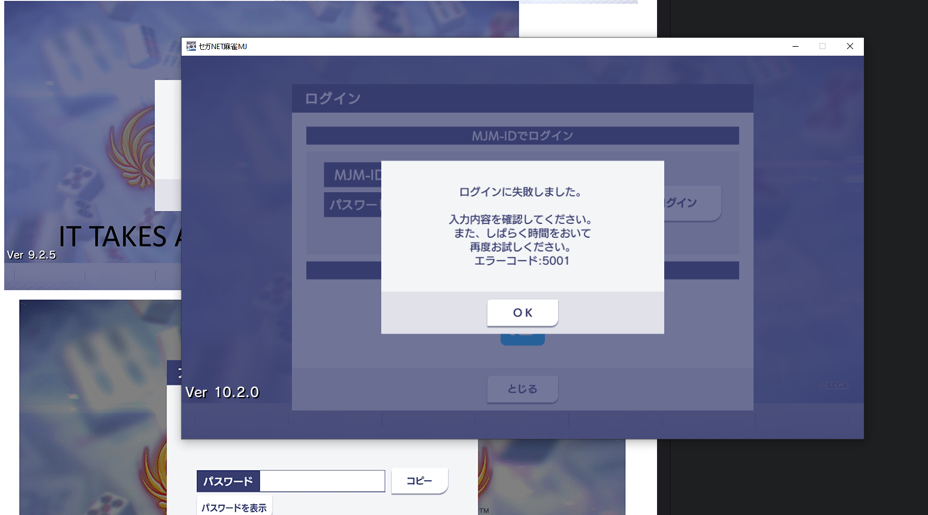The image size is (928, 515).
Task: Click the ログインに失敗しました。 message
Action: tap(522, 192)
